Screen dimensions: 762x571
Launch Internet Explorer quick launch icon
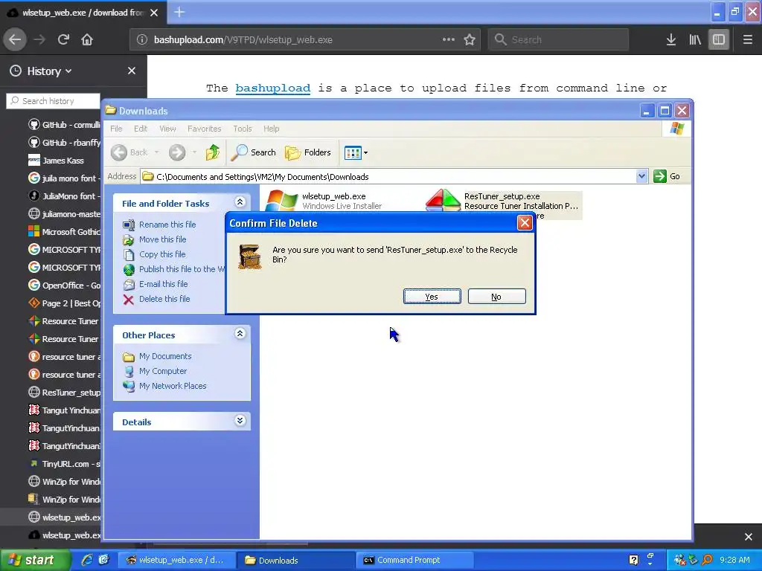[87, 560]
